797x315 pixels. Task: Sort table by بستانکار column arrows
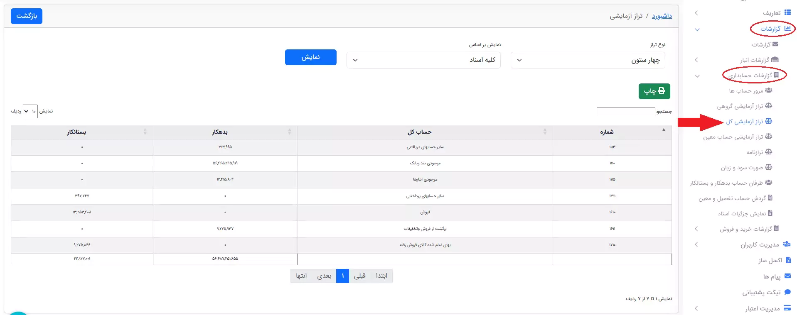[x=145, y=132]
